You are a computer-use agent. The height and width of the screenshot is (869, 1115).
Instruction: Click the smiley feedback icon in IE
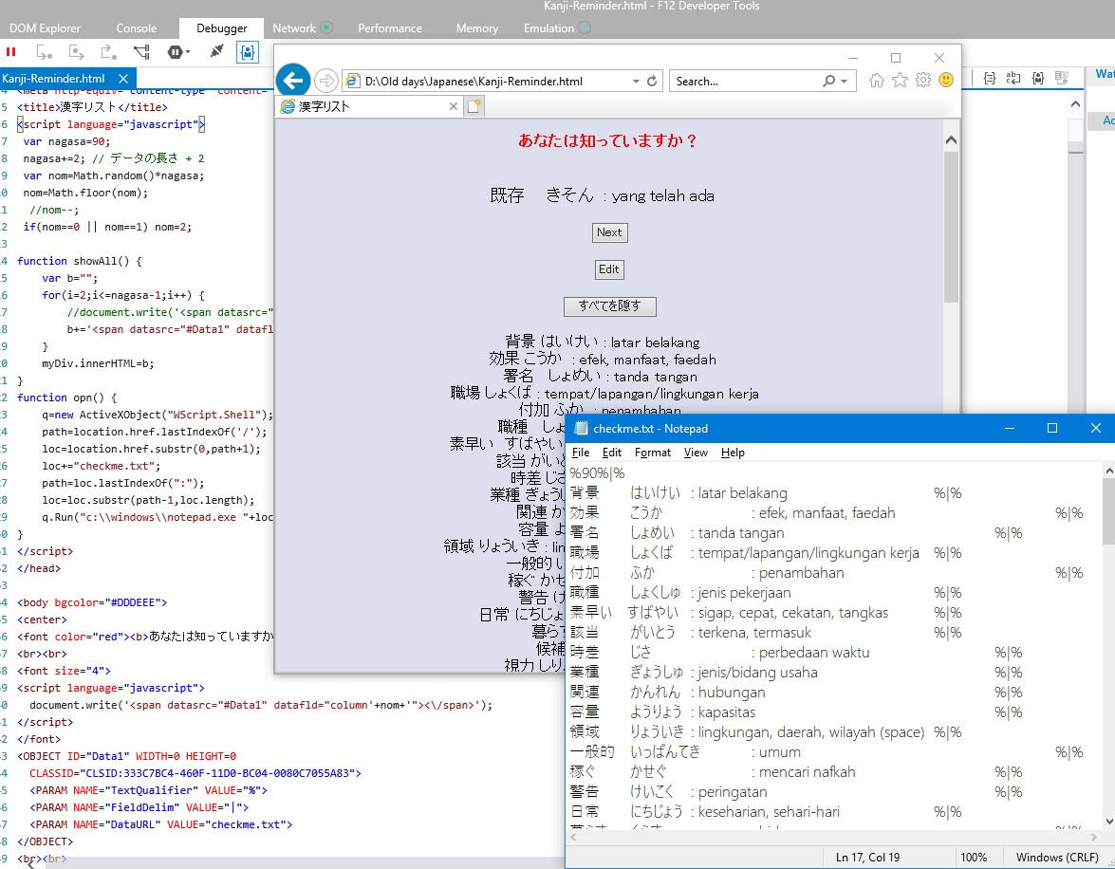[x=945, y=81]
